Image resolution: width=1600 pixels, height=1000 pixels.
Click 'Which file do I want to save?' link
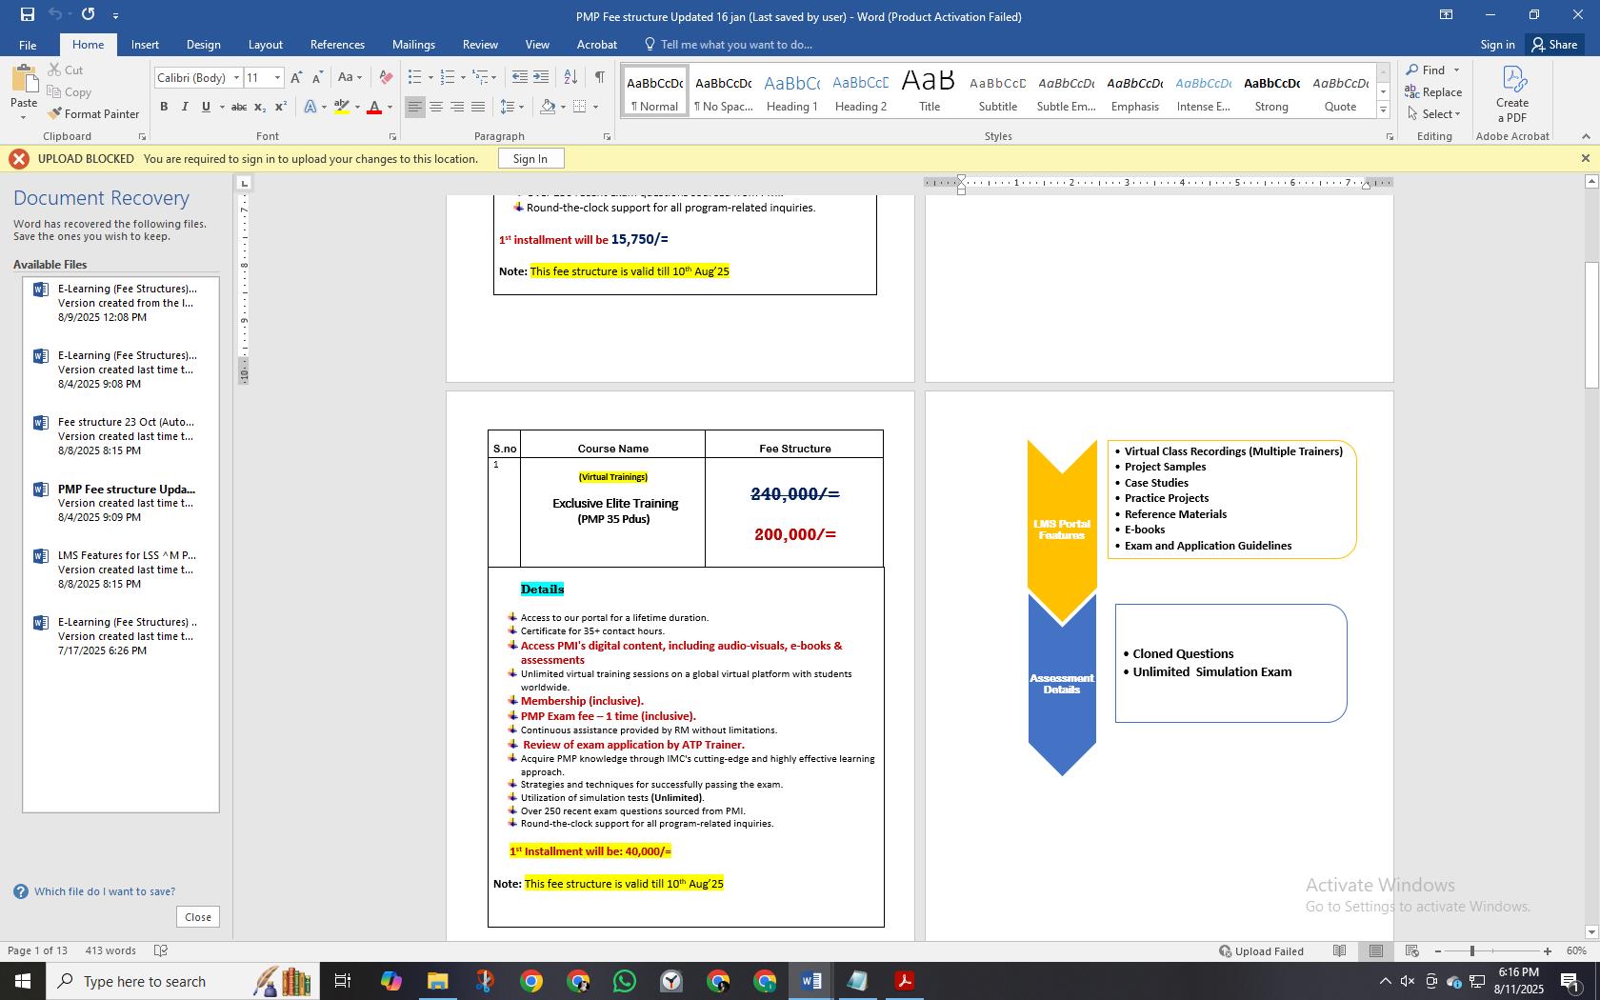tap(105, 892)
